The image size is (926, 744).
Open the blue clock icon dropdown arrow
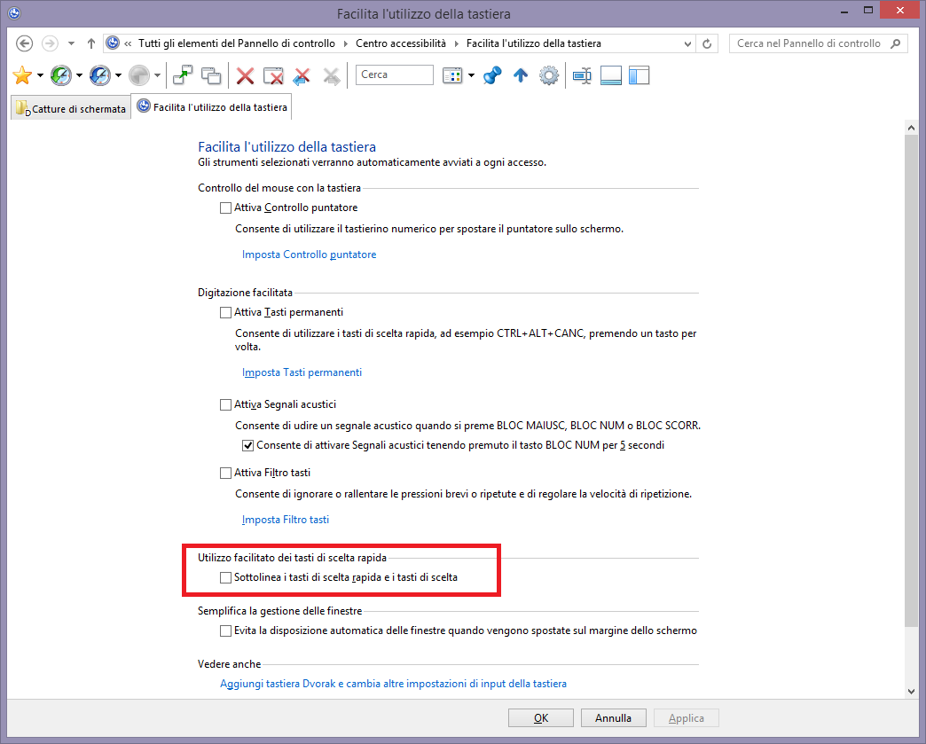tap(118, 75)
